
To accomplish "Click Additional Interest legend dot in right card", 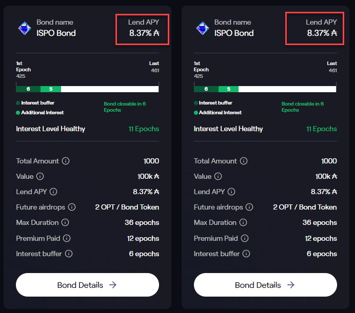I will [196, 113].
